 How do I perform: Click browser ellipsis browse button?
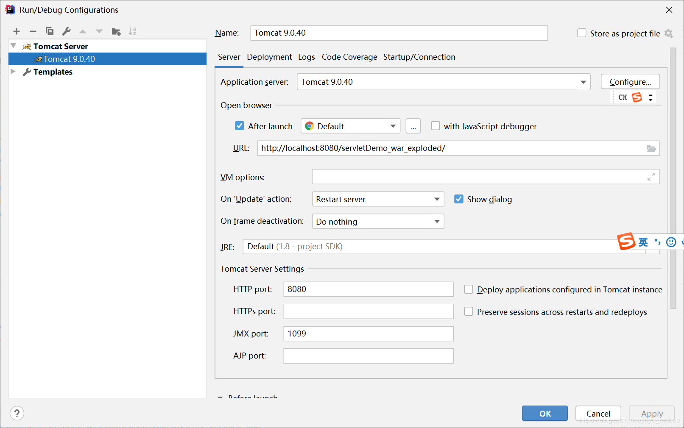[x=413, y=126]
